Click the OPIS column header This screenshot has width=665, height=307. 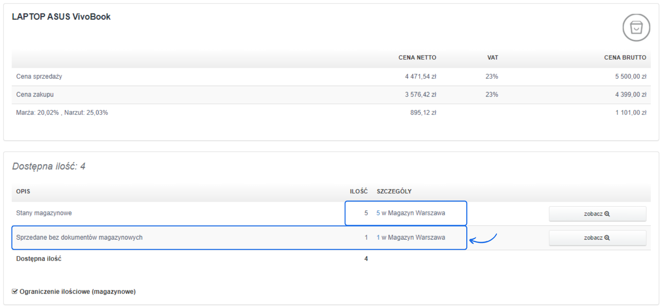point(23,191)
